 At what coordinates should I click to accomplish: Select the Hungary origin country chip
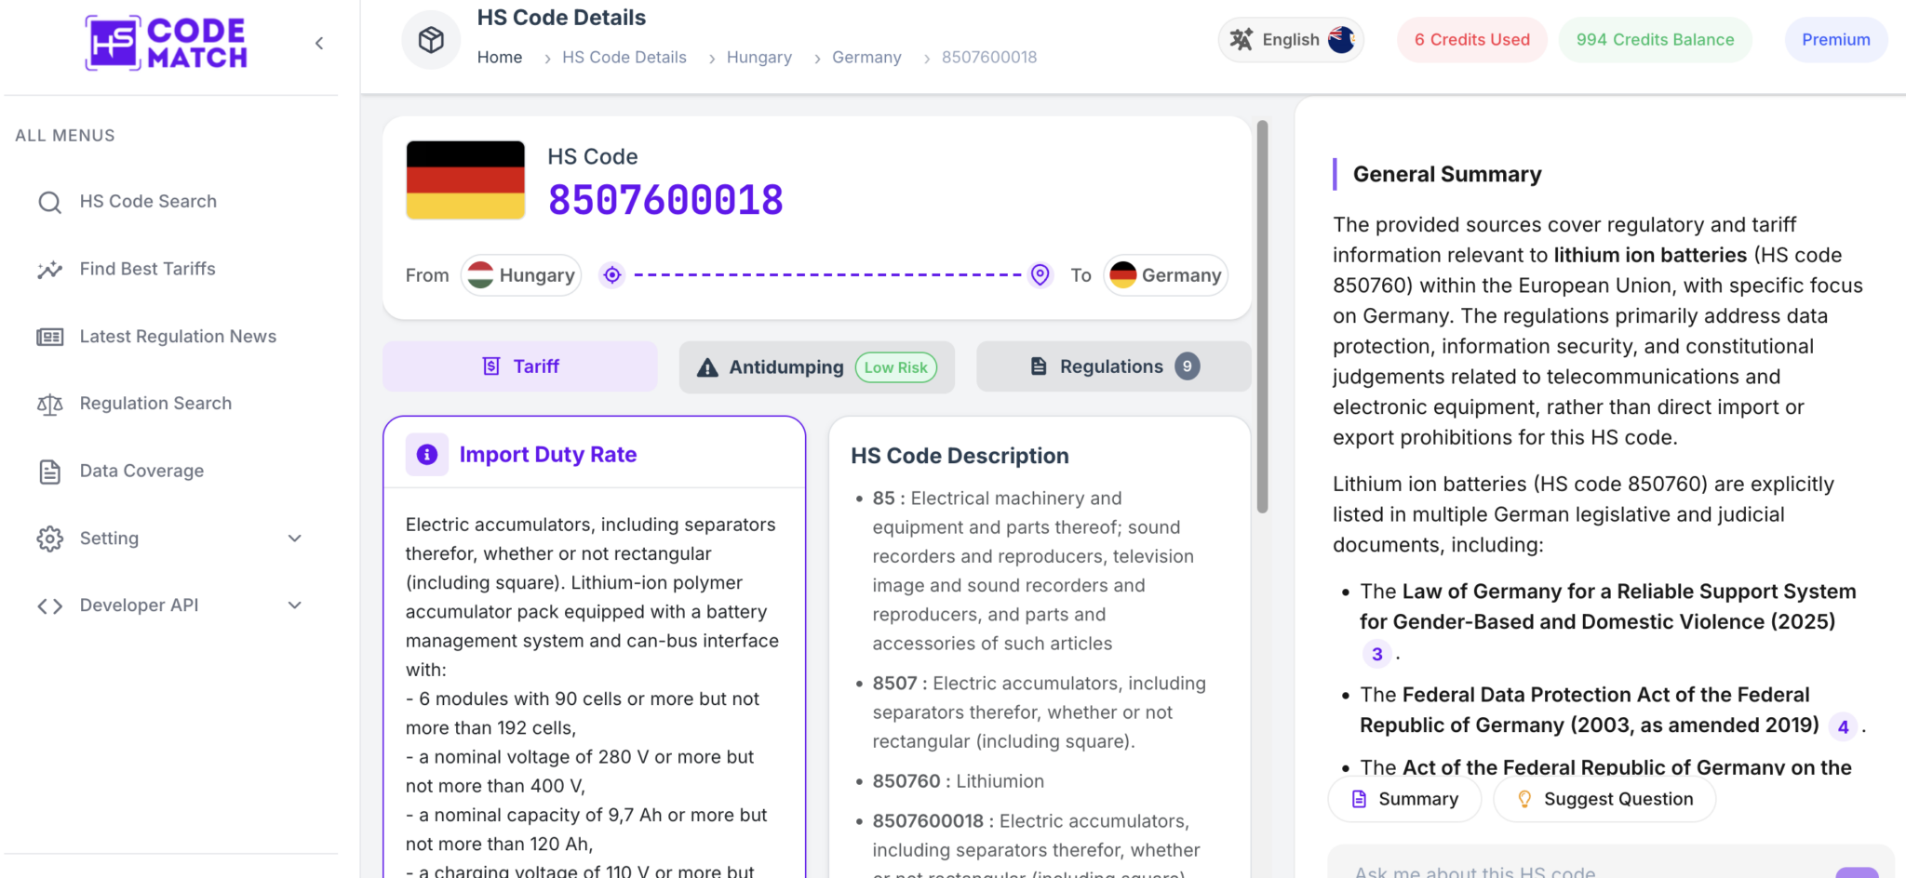(521, 275)
